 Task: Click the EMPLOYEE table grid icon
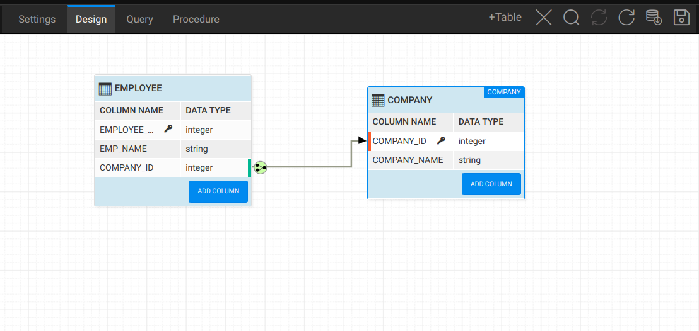click(105, 89)
